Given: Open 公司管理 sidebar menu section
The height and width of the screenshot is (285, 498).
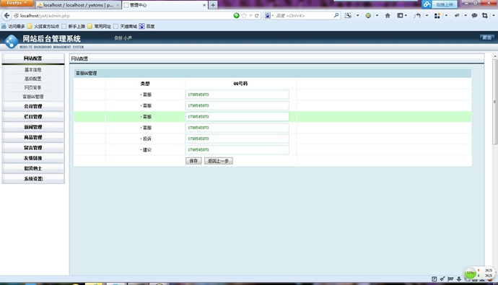Looking at the screenshot, I should coord(33,106).
